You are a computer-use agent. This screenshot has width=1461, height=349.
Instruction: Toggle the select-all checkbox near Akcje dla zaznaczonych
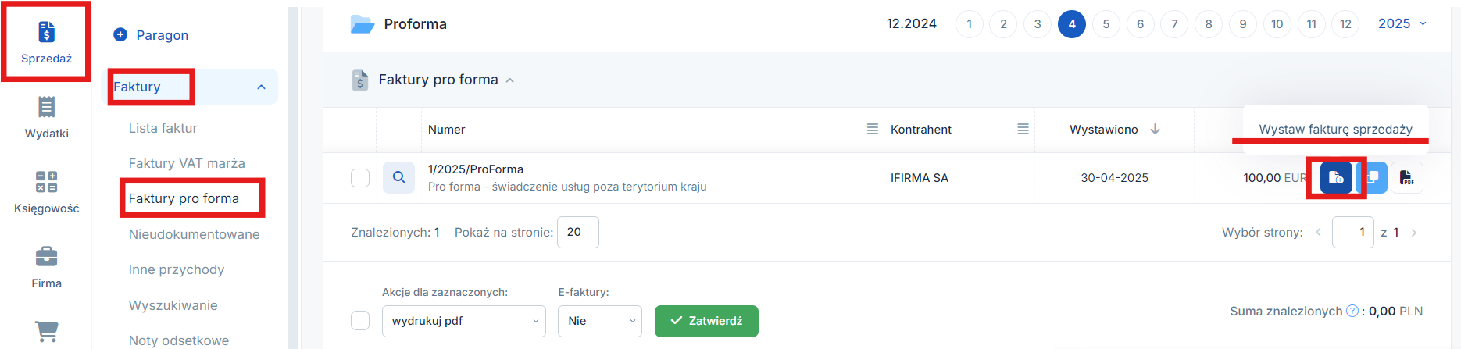pos(360,321)
